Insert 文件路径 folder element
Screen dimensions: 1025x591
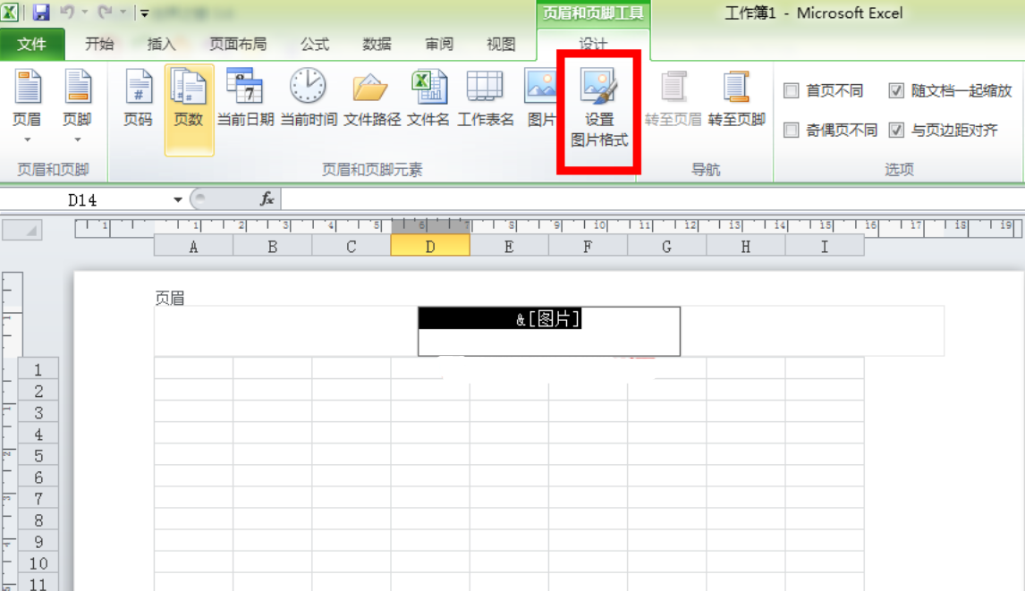click(372, 98)
